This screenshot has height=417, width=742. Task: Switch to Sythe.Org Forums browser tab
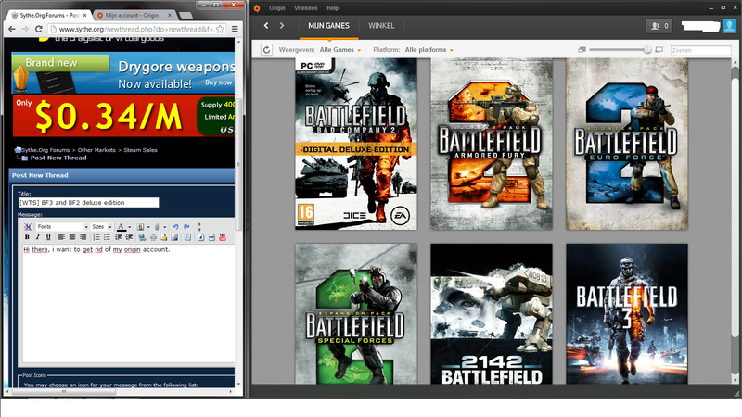pyautogui.click(x=48, y=15)
